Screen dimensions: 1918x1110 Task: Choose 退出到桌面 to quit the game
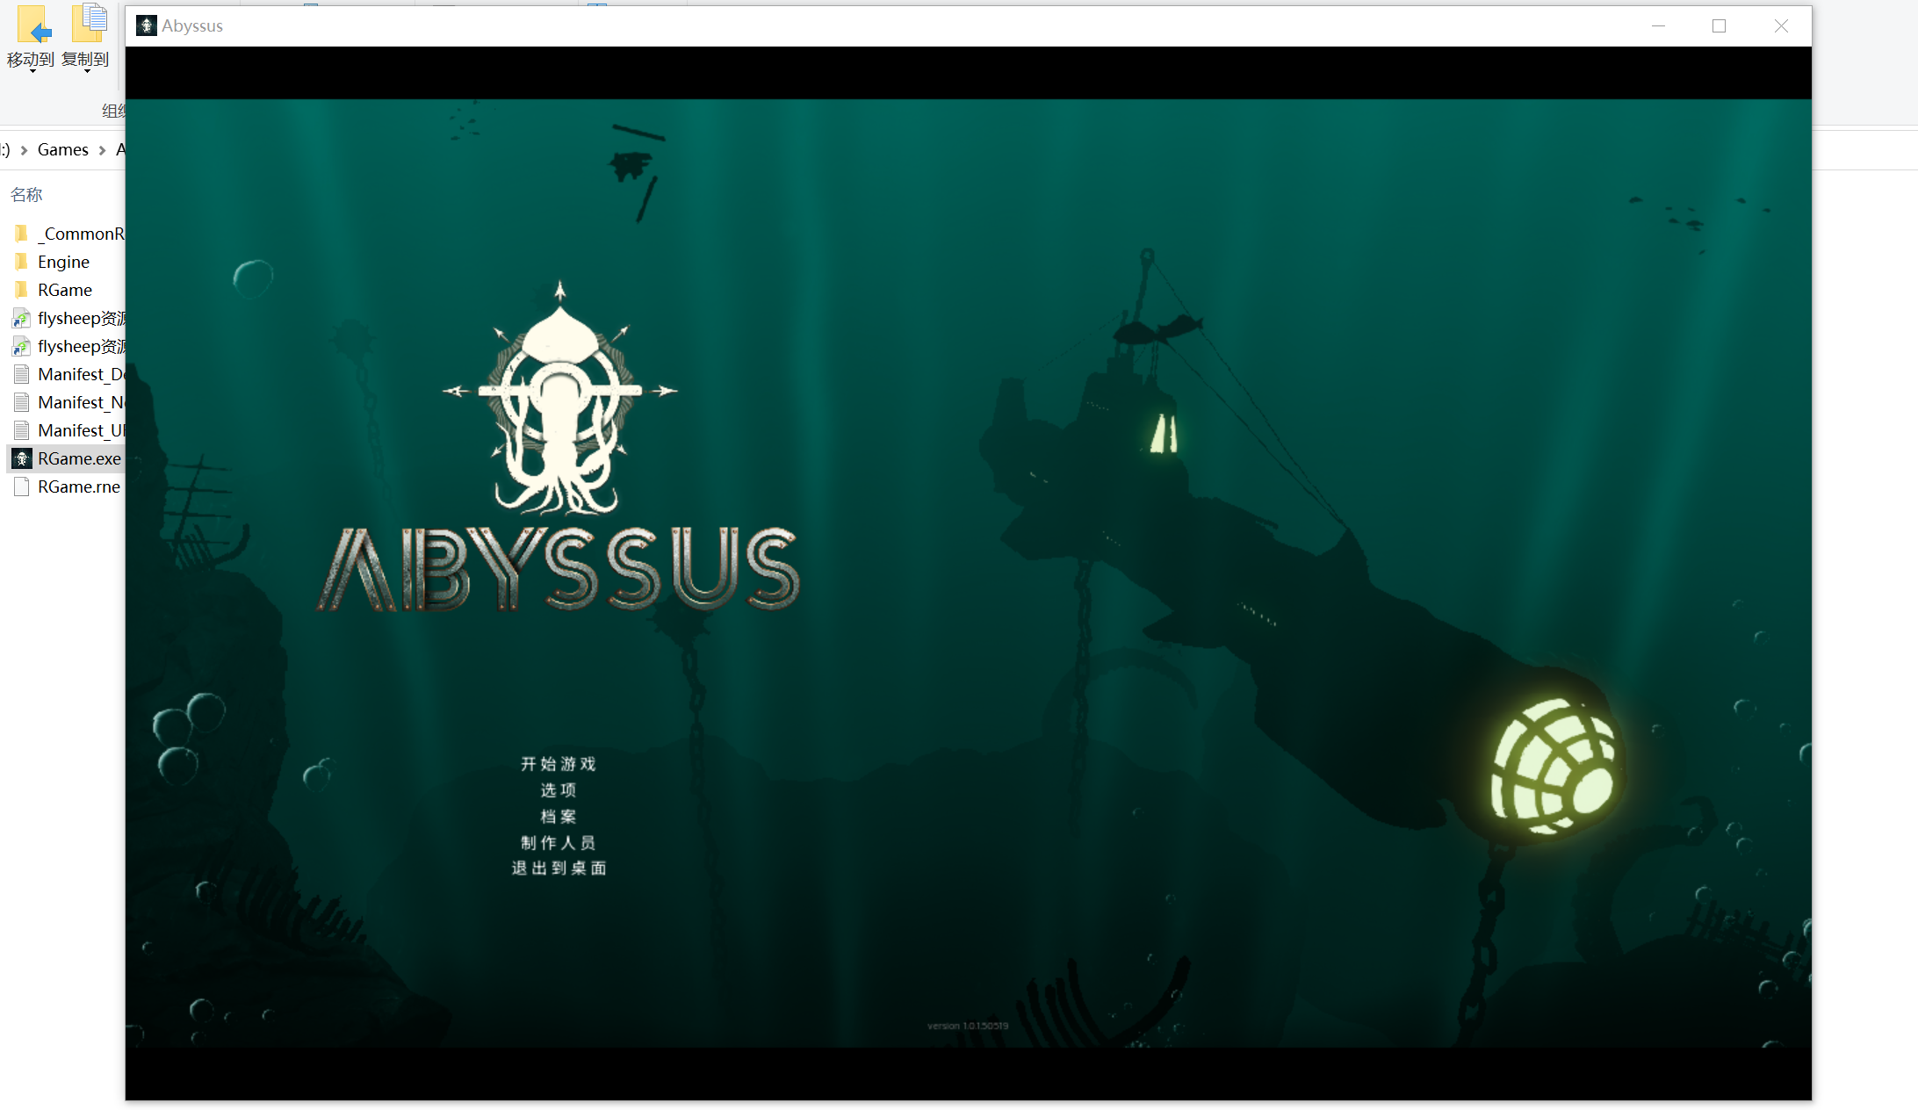click(559, 869)
